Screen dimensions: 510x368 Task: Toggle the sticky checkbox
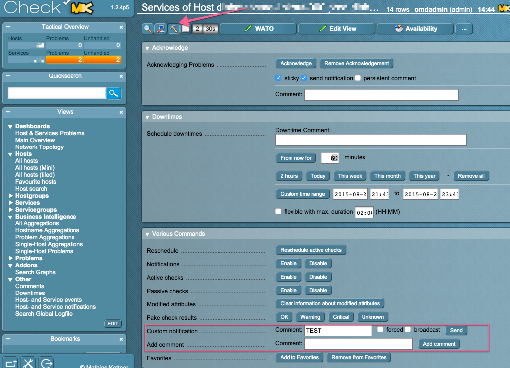coord(278,78)
